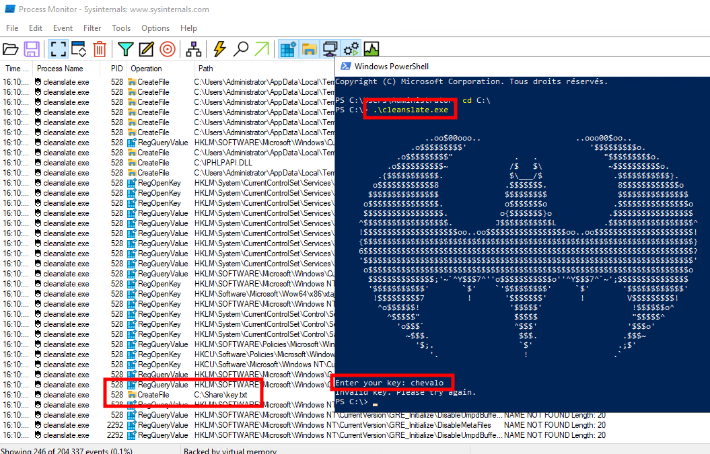The height and width of the screenshot is (454, 710).
Task: Click the '.\cleanslate.exe' command in PowerShell
Action: [411, 110]
